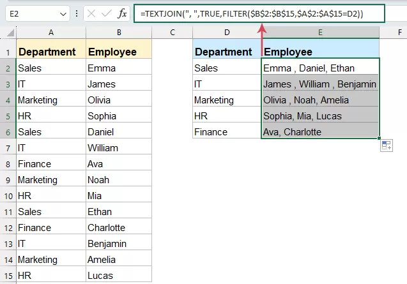Image resolution: width=407 pixels, height=284 pixels.
Task: Select result cell Emma, Daniel, Ethan
Action: coord(320,66)
